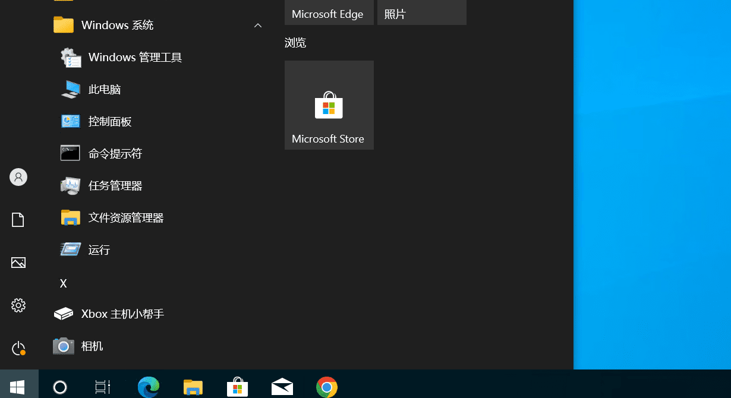Open the Microsoft Store tile under 浏览
Viewport: 731px width, 398px height.
(x=329, y=105)
